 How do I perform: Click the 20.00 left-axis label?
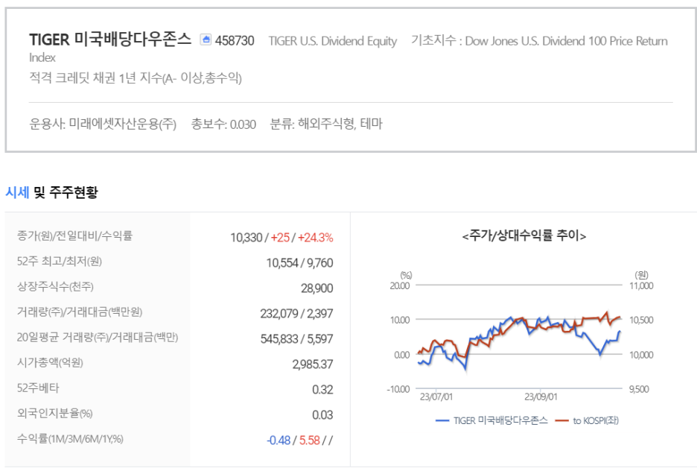[x=400, y=285]
